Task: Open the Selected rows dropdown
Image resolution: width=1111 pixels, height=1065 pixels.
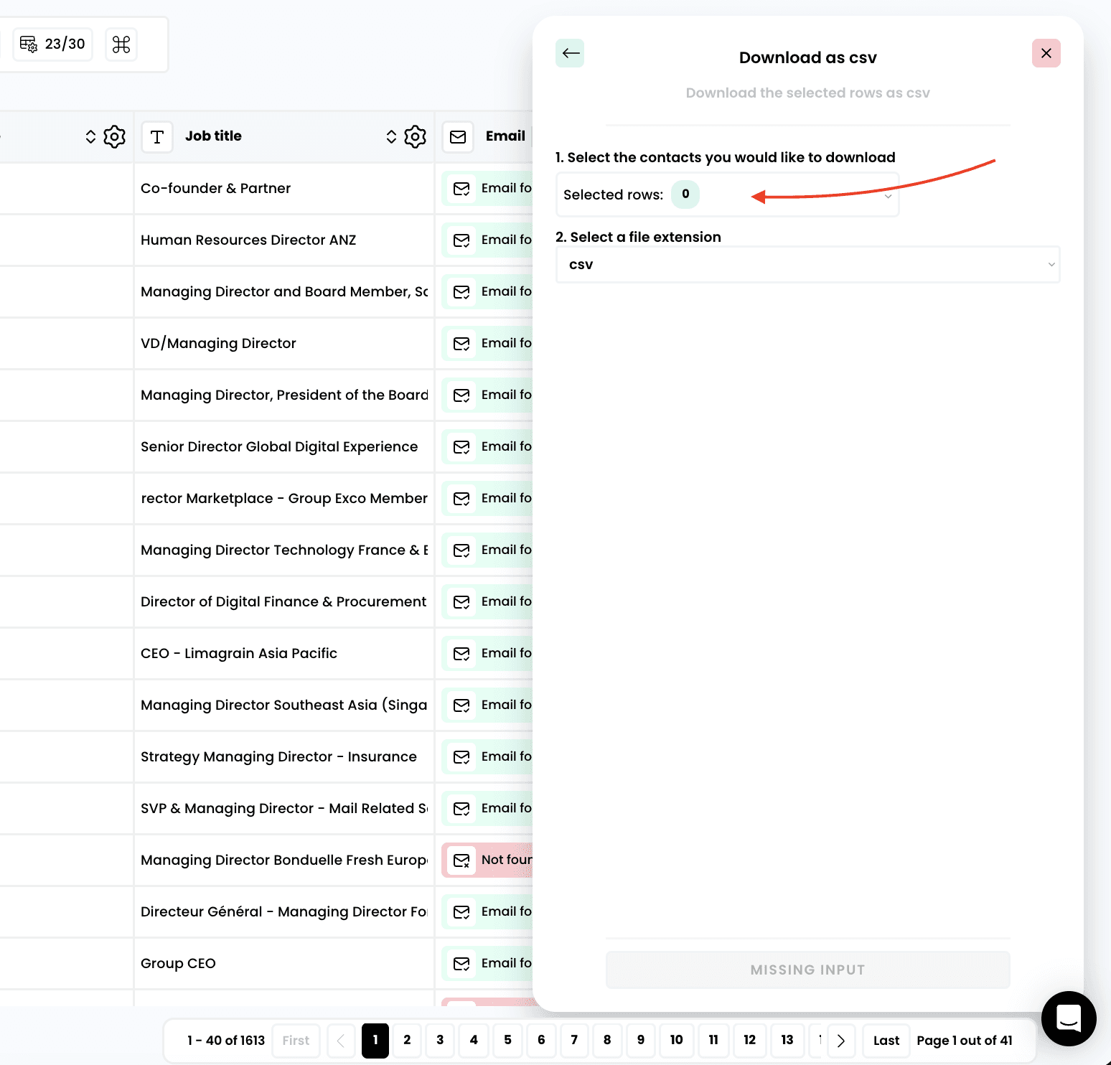Action: tap(727, 194)
